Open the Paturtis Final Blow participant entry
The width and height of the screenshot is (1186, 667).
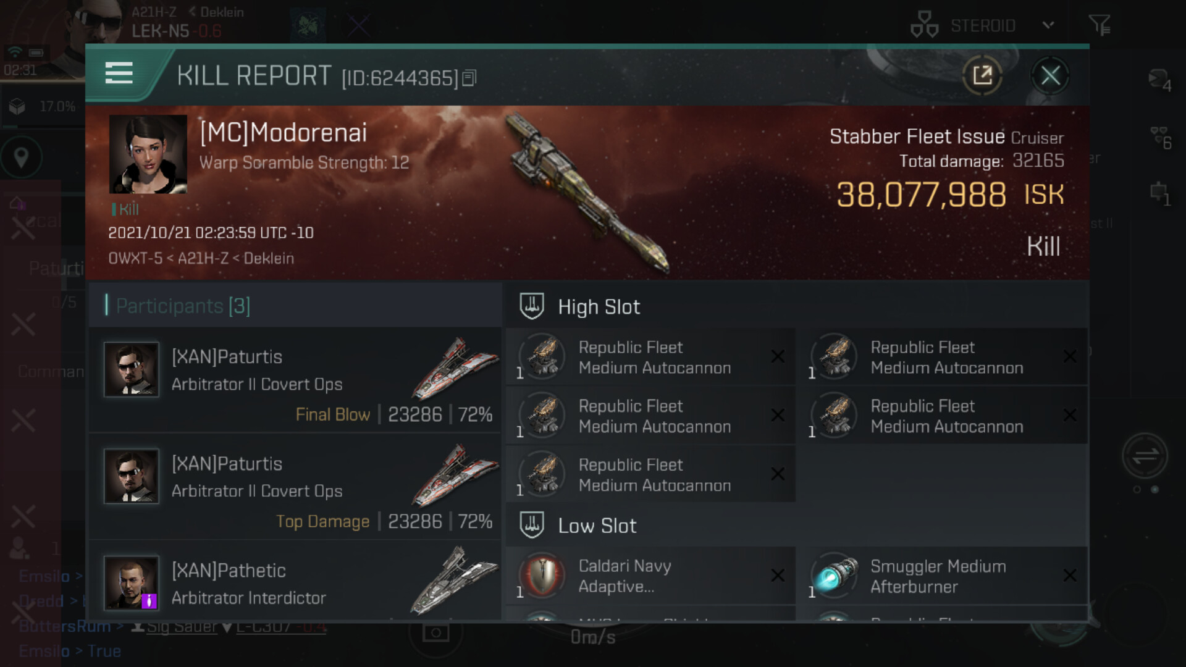tap(295, 380)
